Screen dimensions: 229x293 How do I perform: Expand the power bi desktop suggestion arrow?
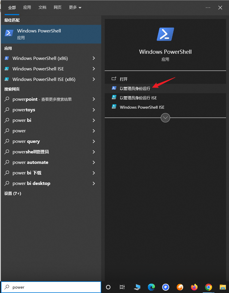(x=94, y=183)
